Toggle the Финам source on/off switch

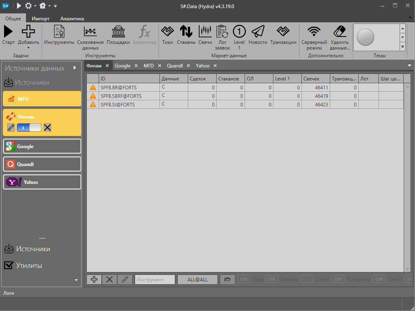(29, 127)
